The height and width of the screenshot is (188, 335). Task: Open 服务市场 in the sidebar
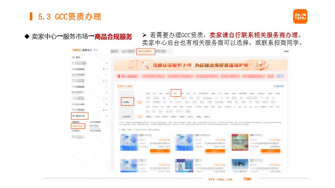(x=80, y=116)
